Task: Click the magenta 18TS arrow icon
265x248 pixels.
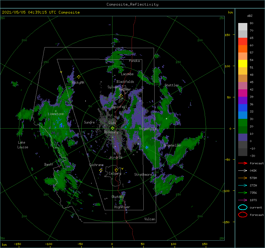Action: (243, 200)
